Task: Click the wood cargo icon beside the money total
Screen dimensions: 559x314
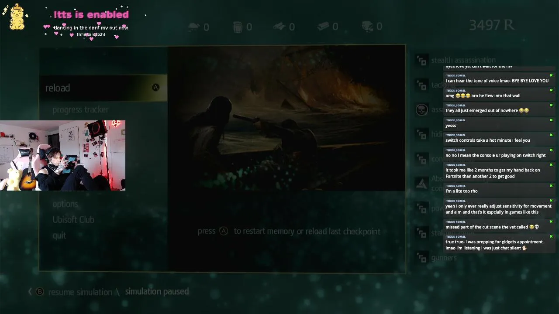Action: (x=368, y=27)
